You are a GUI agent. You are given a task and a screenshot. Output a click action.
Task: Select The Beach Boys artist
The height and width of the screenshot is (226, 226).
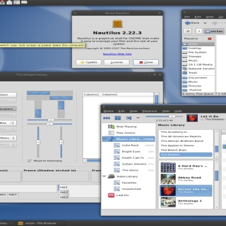pyautogui.click(x=173, y=150)
